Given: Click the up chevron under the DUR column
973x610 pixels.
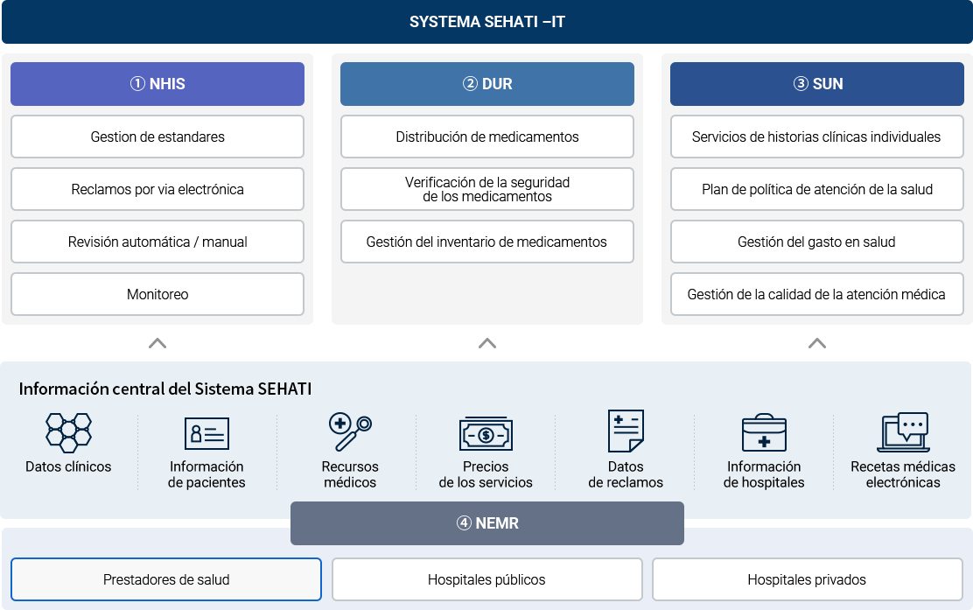Looking at the screenshot, I should click(487, 343).
